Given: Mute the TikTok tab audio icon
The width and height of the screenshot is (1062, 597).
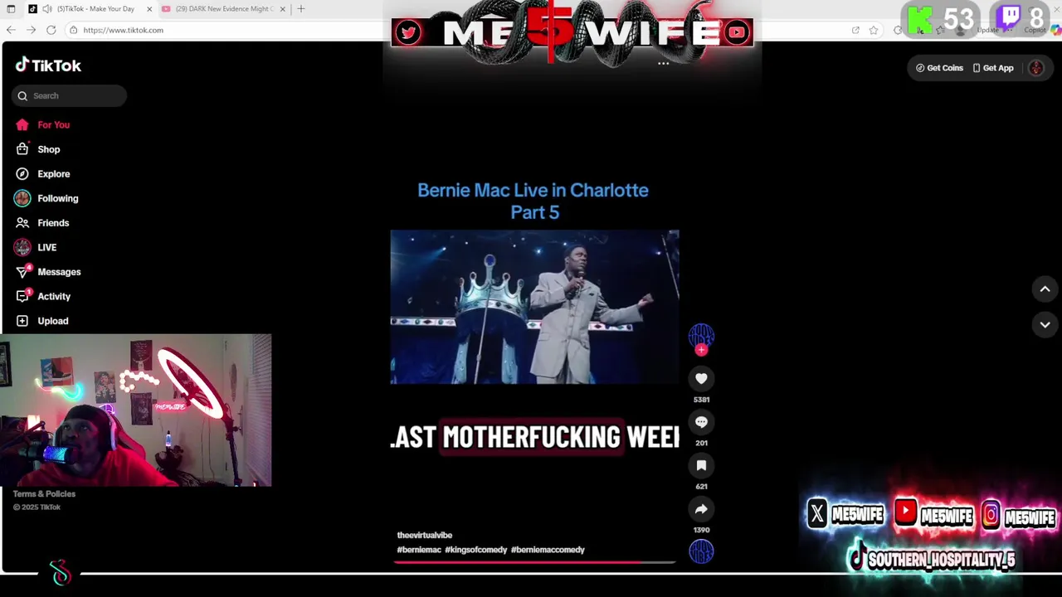Looking at the screenshot, I should (x=47, y=8).
